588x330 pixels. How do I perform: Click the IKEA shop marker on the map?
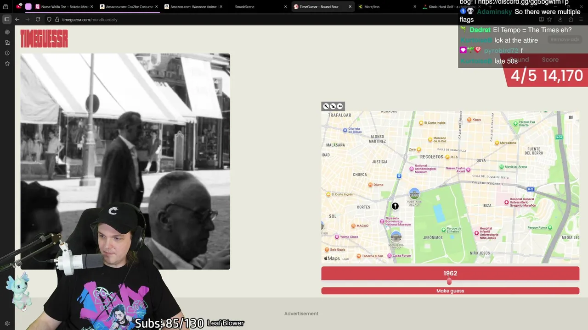[x=447, y=157]
